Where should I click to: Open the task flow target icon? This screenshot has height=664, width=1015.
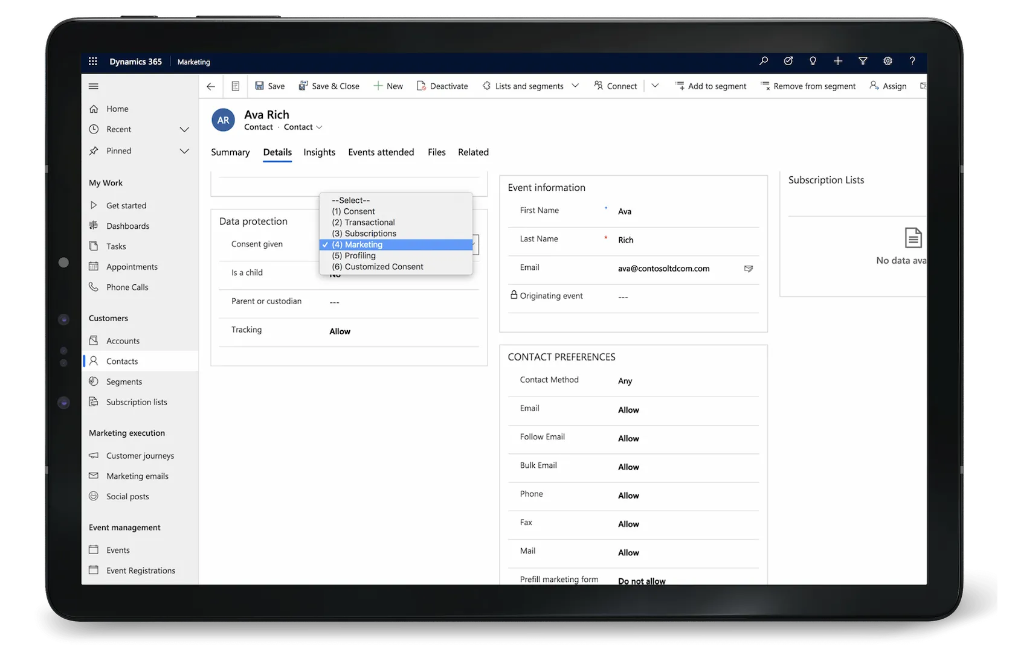click(x=788, y=61)
